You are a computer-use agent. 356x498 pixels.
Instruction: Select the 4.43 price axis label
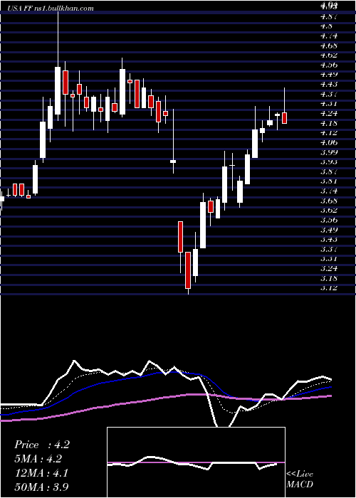coord(328,85)
